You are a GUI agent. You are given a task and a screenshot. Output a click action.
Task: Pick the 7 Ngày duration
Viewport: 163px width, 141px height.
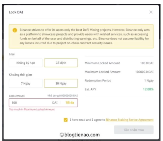tap(26, 83)
